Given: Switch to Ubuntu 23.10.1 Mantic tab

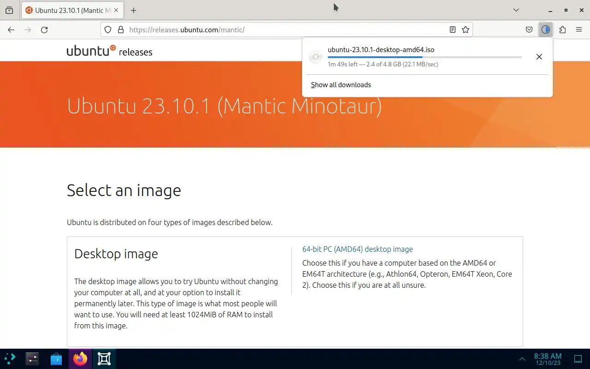Looking at the screenshot, I should pyautogui.click(x=73, y=10).
